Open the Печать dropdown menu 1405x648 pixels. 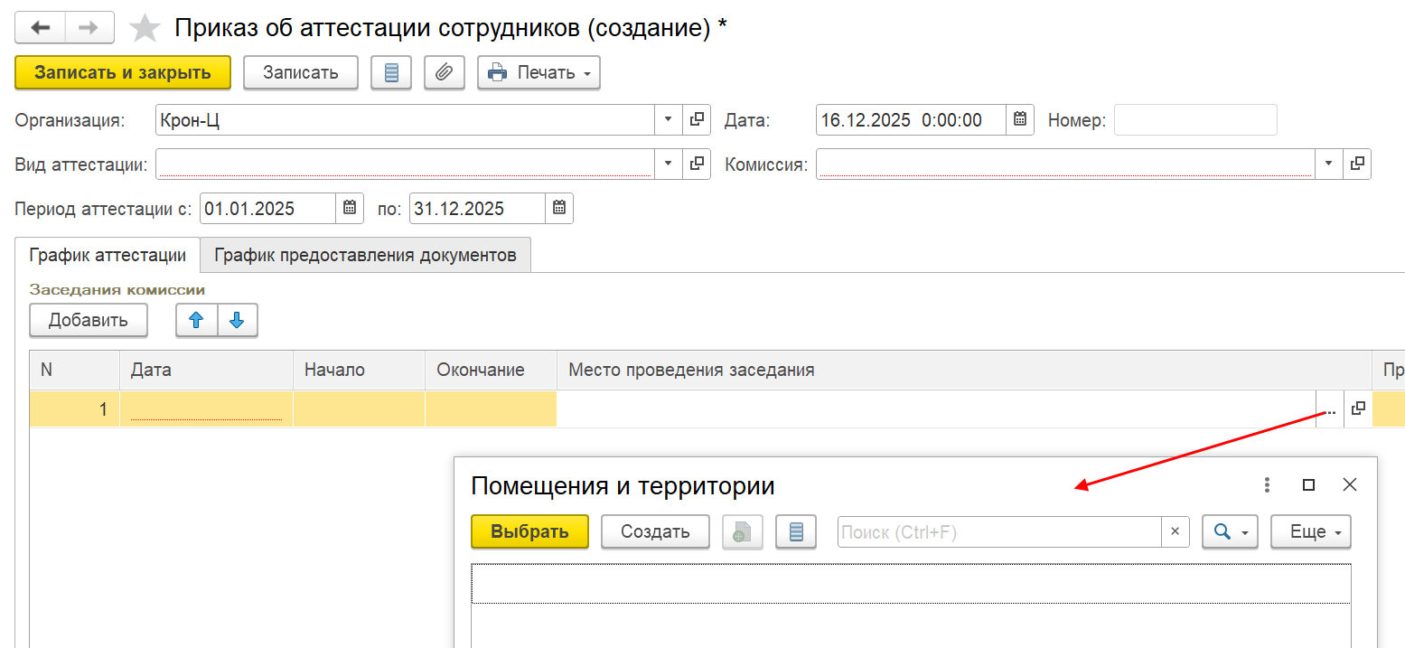point(539,73)
